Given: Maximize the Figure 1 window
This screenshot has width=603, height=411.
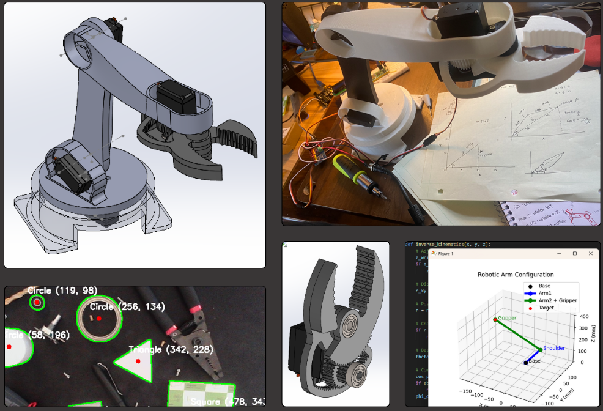Looking at the screenshot, I should (575, 254).
